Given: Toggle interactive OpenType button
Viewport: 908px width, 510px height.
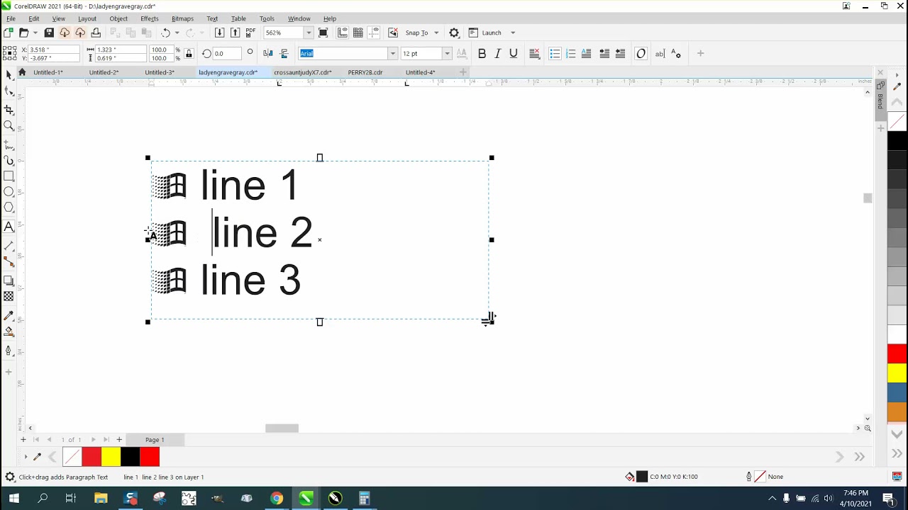Looking at the screenshot, I should 641,54.
